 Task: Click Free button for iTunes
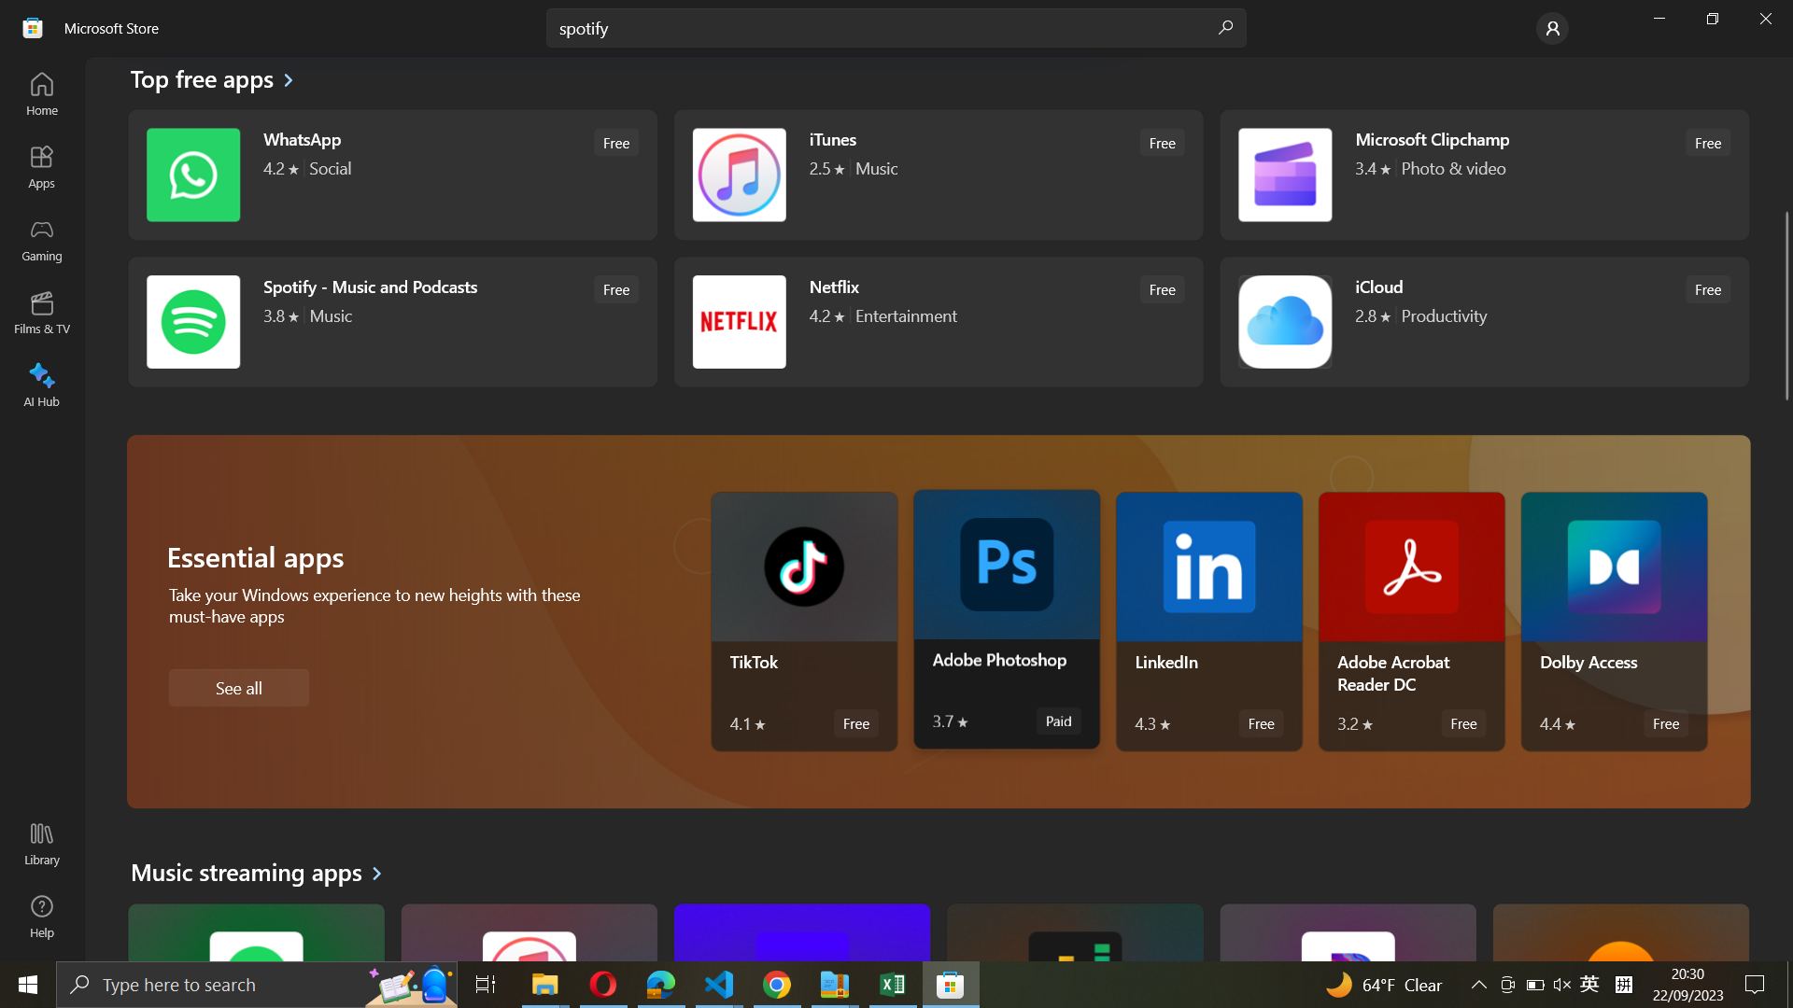tap(1162, 143)
